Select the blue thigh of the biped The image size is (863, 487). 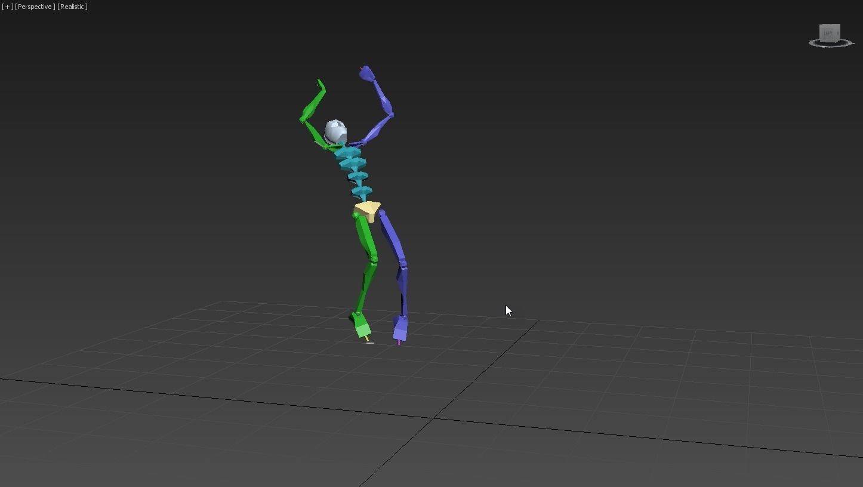click(x=392, y=238)
